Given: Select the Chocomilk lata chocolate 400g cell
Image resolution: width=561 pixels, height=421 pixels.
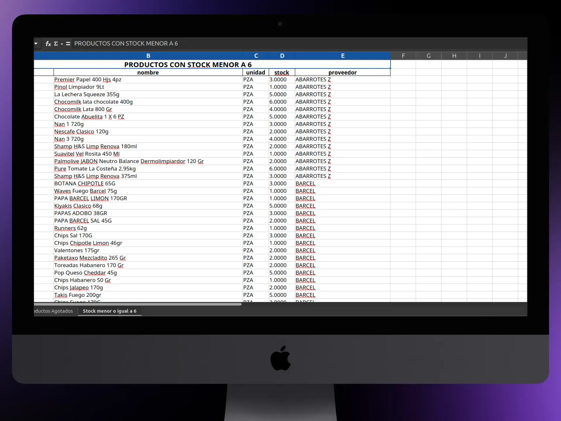Looking at the screenshot, I should pos(148,102).
